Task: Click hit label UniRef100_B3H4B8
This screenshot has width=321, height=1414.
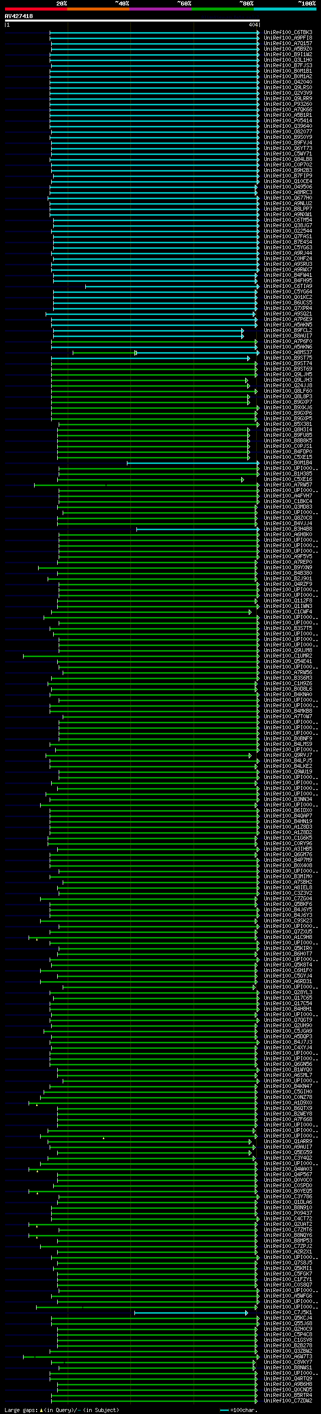Action: click(x=288, y=529)
